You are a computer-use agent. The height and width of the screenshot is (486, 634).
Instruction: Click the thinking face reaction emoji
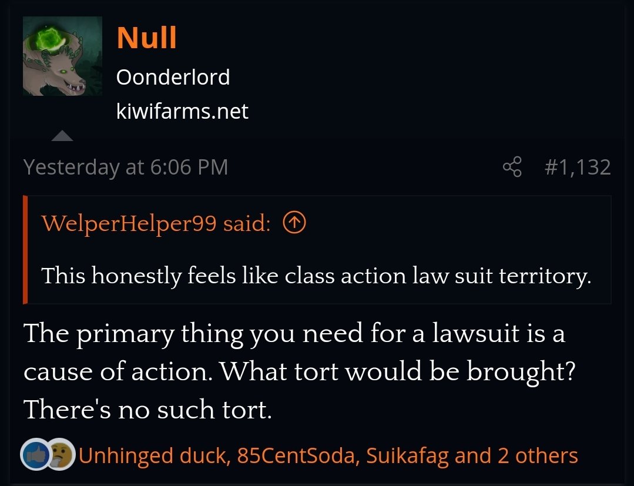(x=61, y=455)
